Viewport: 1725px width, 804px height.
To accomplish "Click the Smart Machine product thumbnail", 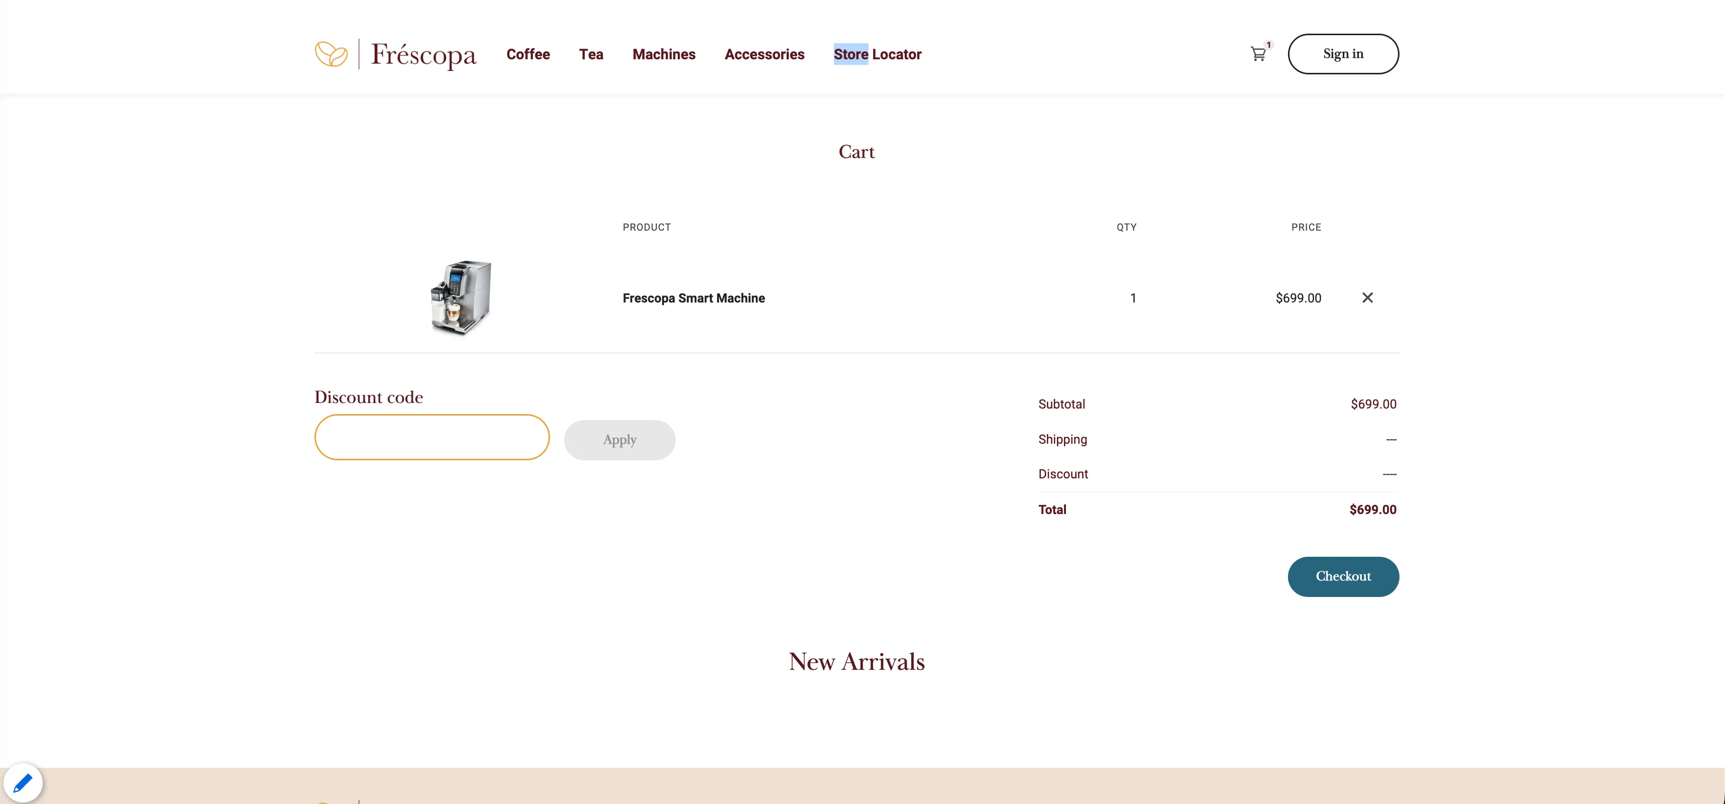I will [x=461, y=297].
